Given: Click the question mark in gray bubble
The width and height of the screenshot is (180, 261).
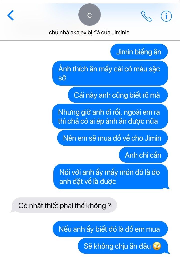Looking at the screenshot, I should click(x=109, y=206).
